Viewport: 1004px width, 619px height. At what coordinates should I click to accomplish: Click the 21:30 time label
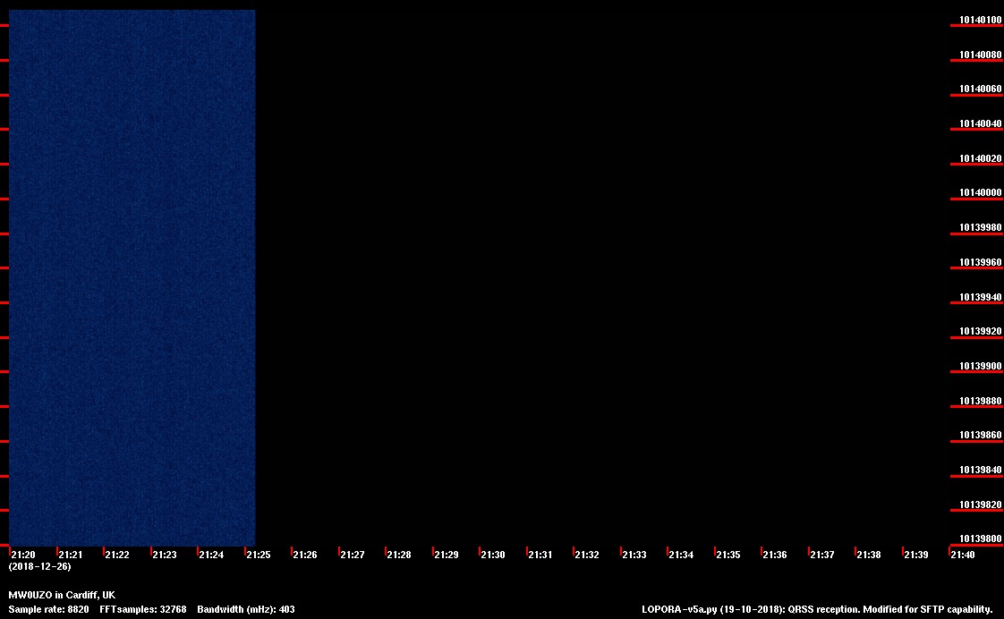click(x=492, y=555)
